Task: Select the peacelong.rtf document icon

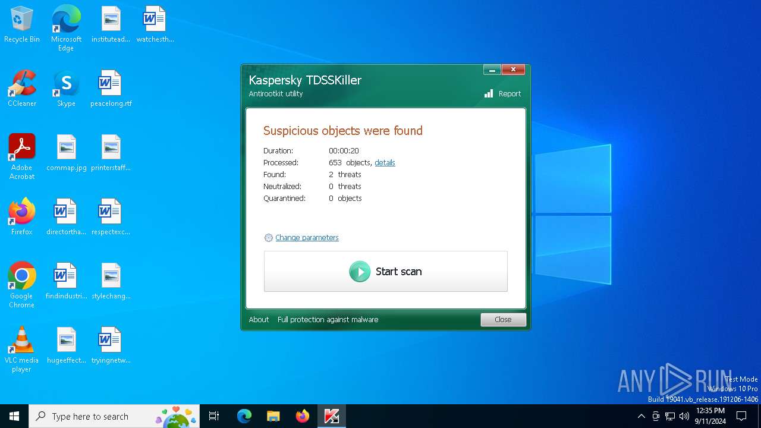Action: point(111,89)
